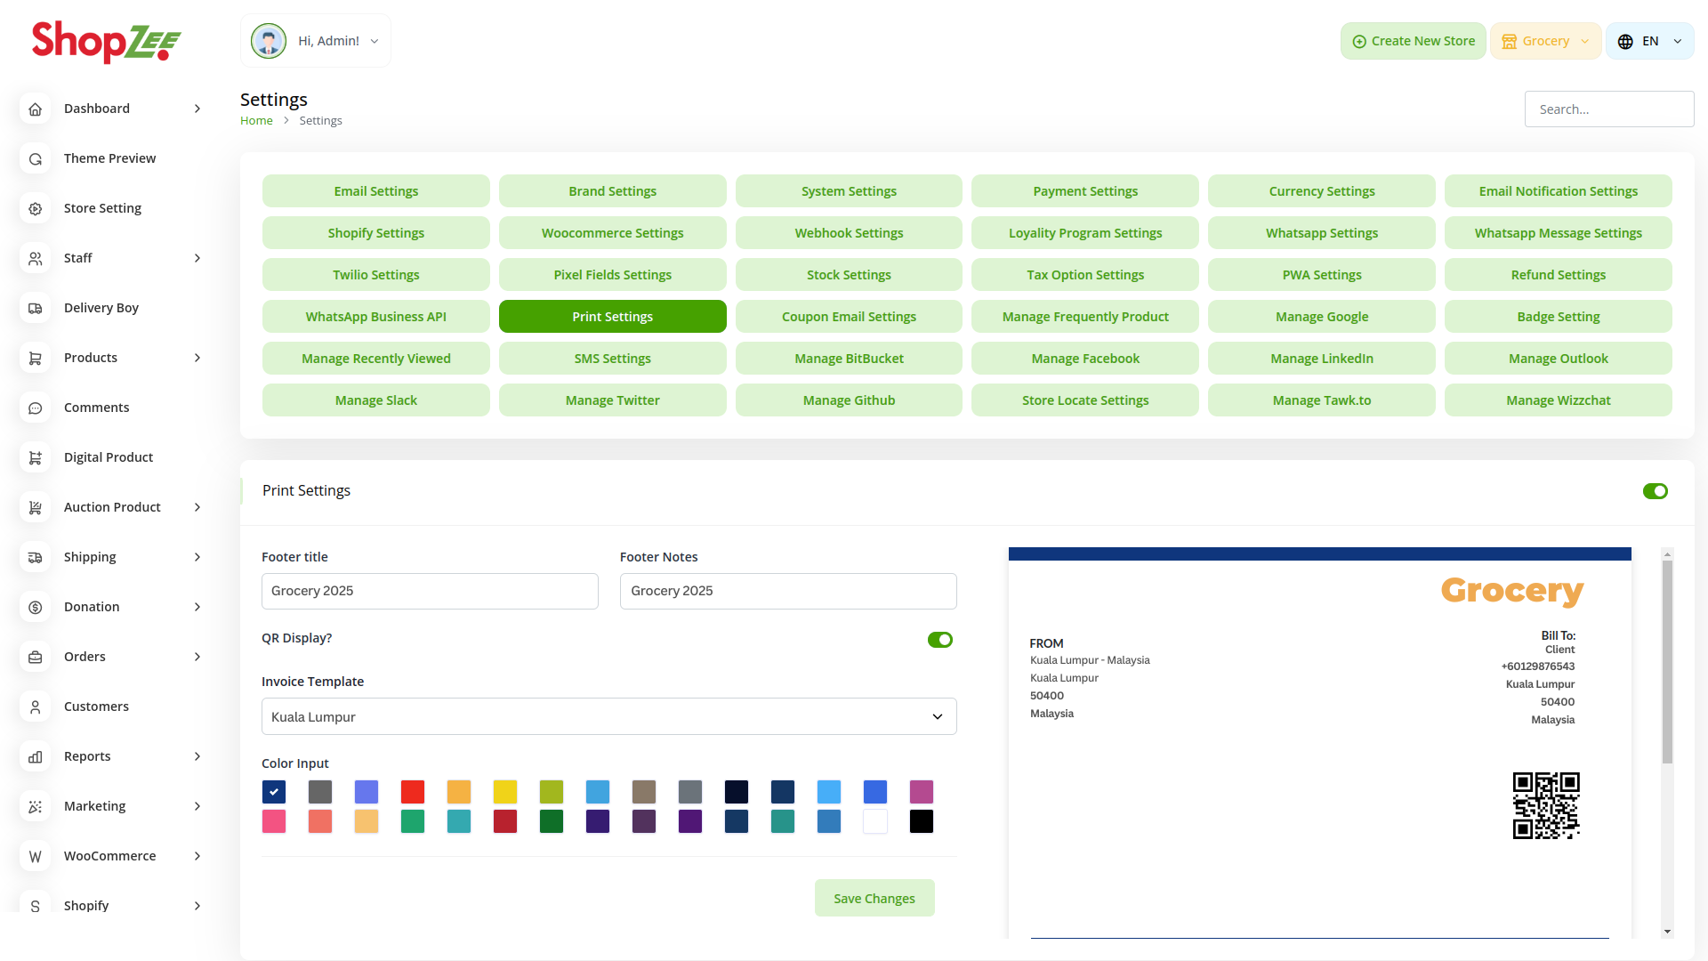Click the Comments chat bubble icon
The height and width of the screenshot is (961, 1708).
tap(36, 408)
